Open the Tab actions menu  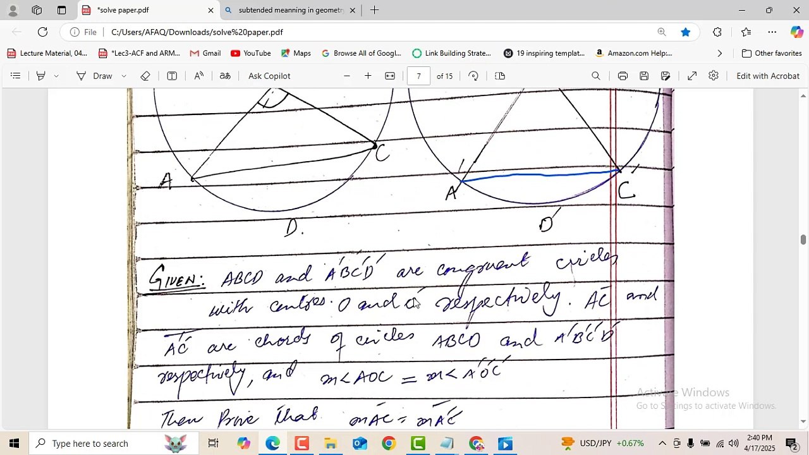click(61, 10)
